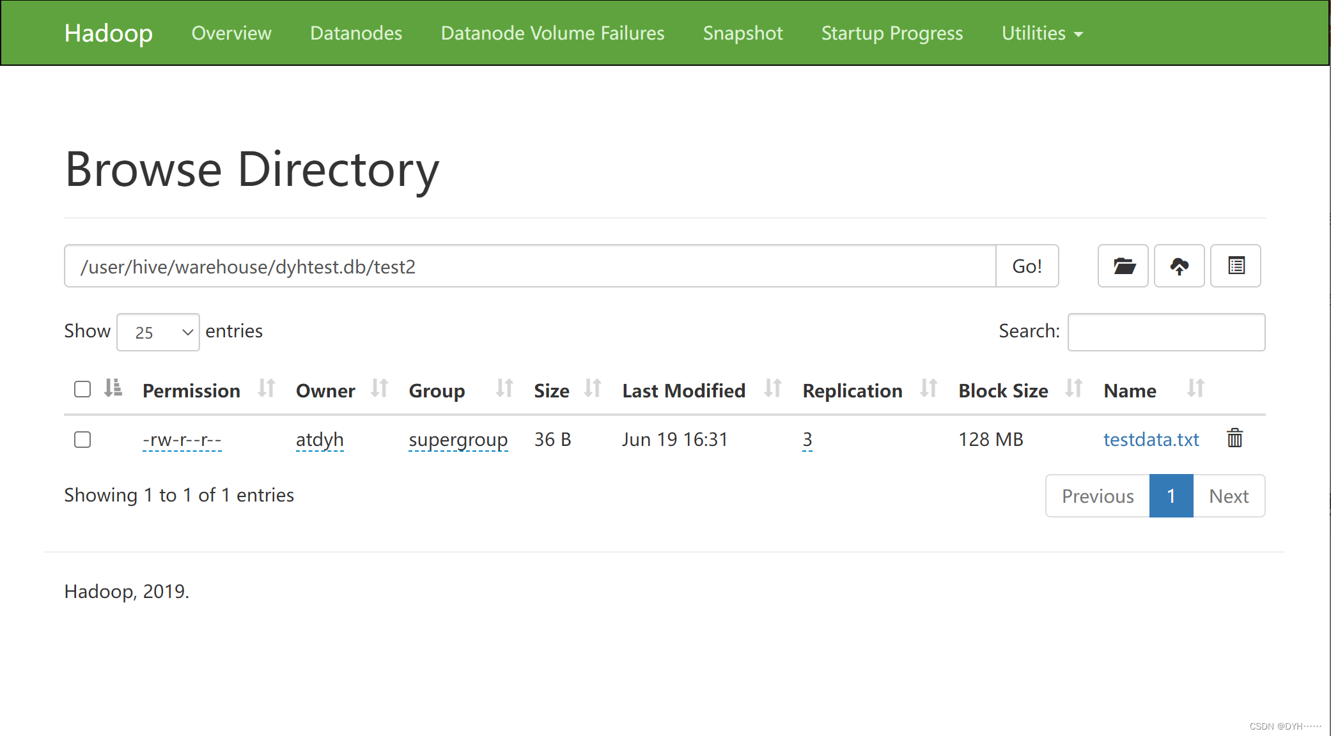
Task: Sort by Size column arrows
Action: coord(593,388)
